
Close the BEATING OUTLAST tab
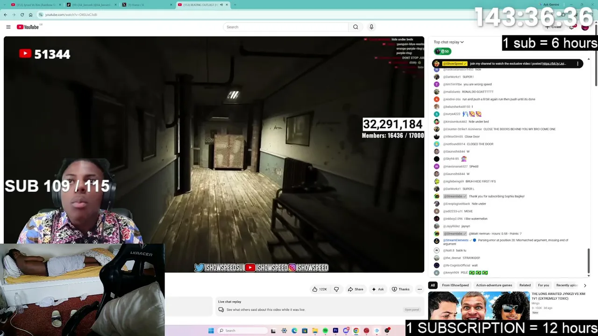(x=227, y=5)
